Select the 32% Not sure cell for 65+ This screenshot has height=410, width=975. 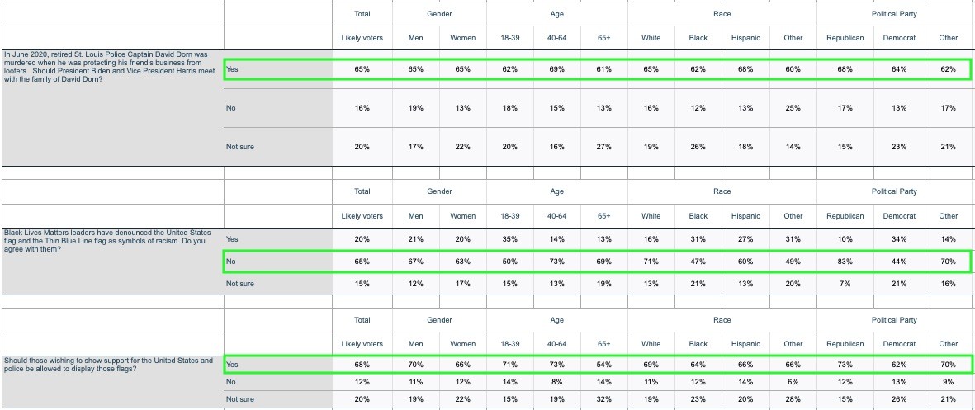coord(603,399)
